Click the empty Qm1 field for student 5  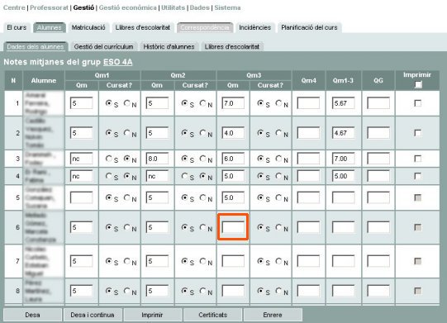(81, 197)
